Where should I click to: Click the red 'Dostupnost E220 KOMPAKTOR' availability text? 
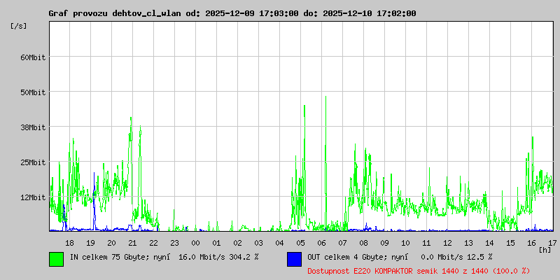[x=419, y=271]
